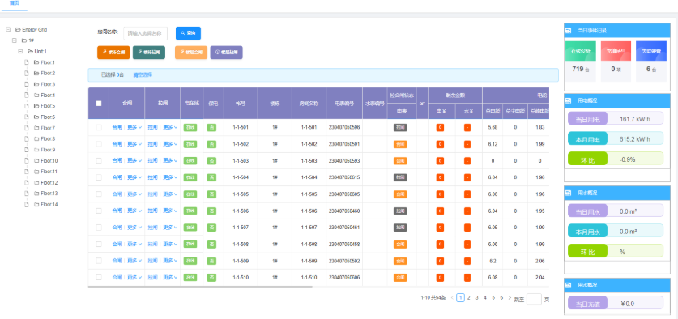Click 拉闸 link in row 1-1-506
The image size is (678, 319).
[x=152, y=211]
